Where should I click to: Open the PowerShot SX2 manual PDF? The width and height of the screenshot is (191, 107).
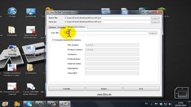pos(12,89)
